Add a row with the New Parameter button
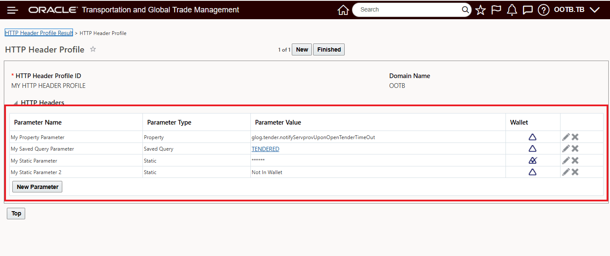This screenshot has width=610, height=256. pos(37,186)
